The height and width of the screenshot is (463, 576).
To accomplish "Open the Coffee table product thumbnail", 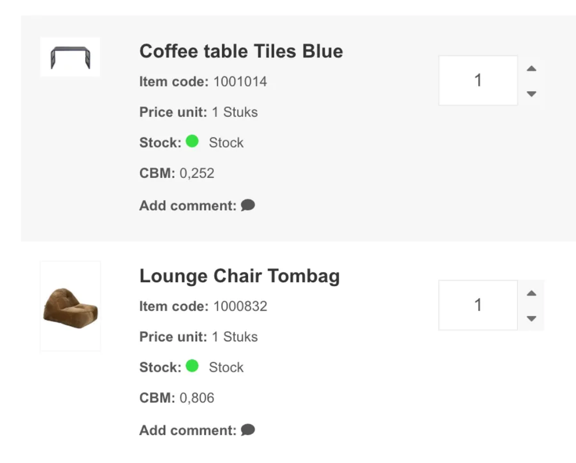I will coord(70,57).
